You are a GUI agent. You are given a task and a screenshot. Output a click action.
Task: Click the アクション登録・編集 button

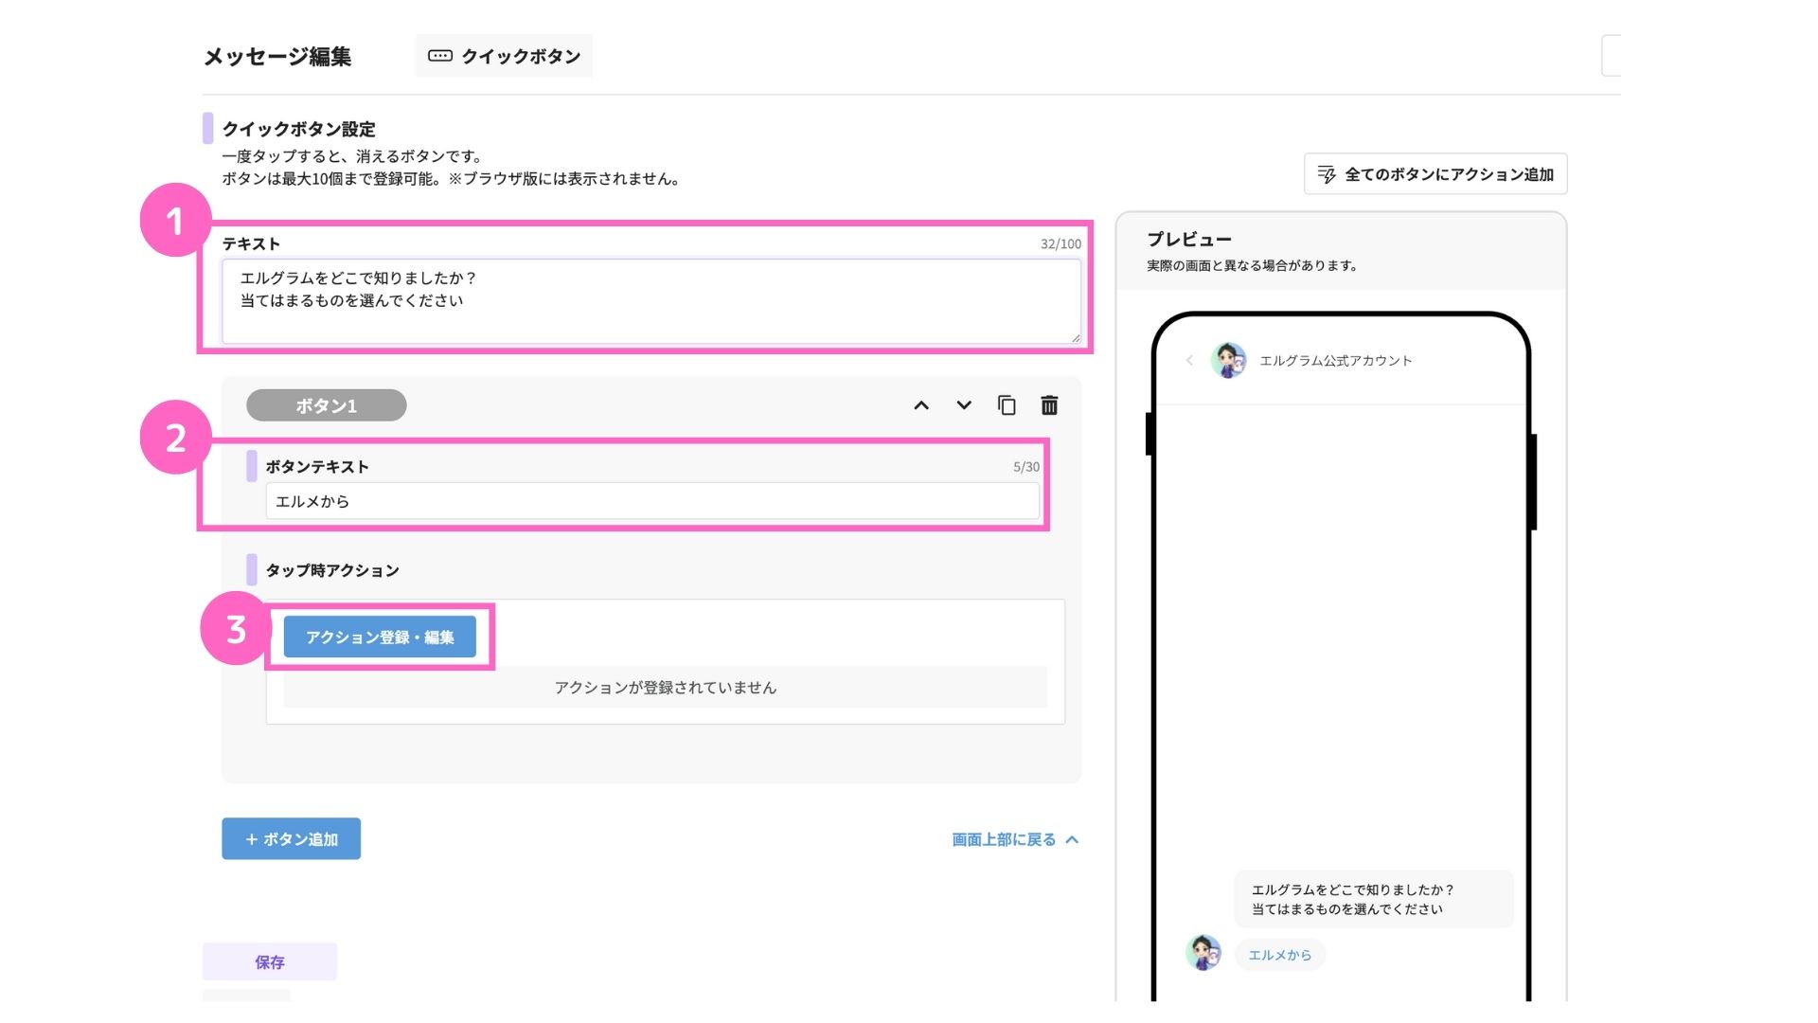(x=380, y=637)
